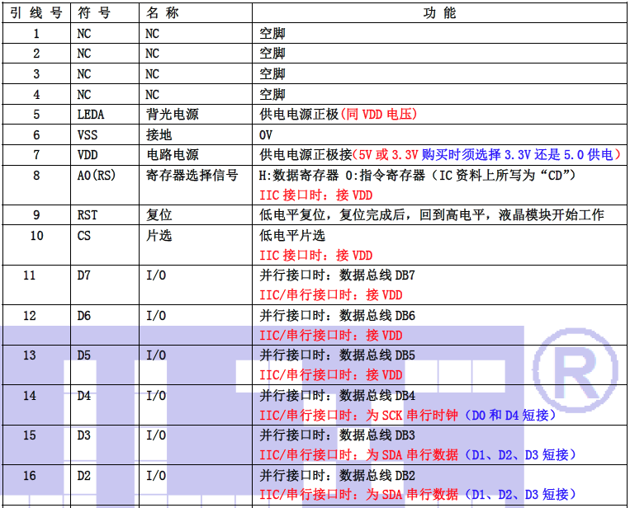Select the 复位 name cell
The image size is (630, 508).
coord(159,215)
